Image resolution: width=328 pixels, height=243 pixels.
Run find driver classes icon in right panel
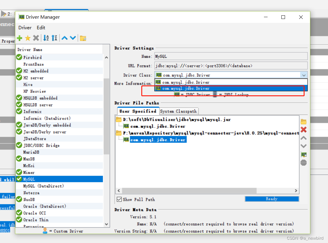(x=303, y=154)
